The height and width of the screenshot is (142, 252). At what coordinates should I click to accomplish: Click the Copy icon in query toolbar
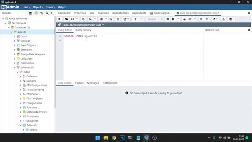coord(102,19)
